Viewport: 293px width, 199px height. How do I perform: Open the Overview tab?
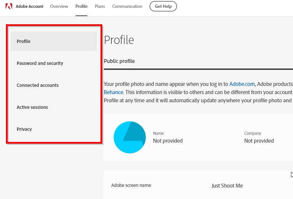59,6
